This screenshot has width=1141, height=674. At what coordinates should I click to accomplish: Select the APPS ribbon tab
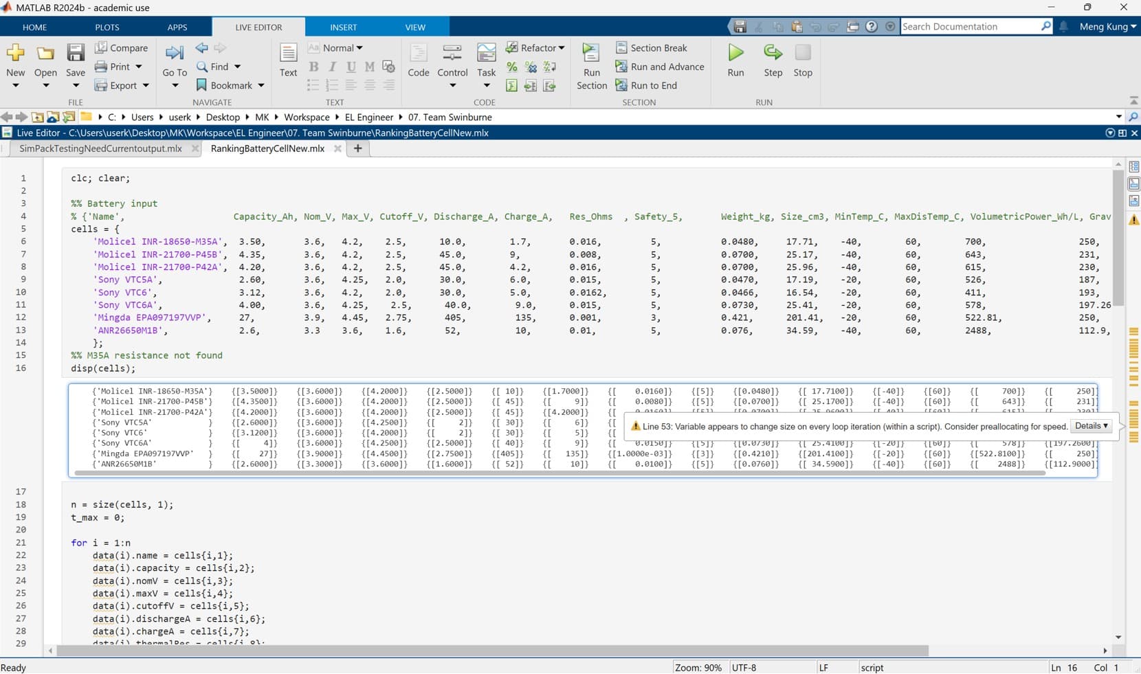177,27
